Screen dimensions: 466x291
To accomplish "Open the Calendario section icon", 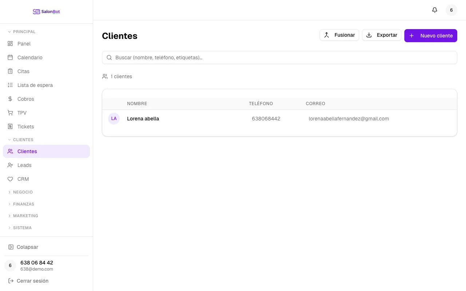I will (10, 57).
